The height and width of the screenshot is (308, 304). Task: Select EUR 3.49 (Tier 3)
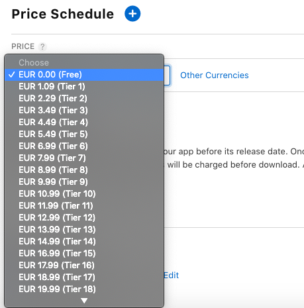84,111
